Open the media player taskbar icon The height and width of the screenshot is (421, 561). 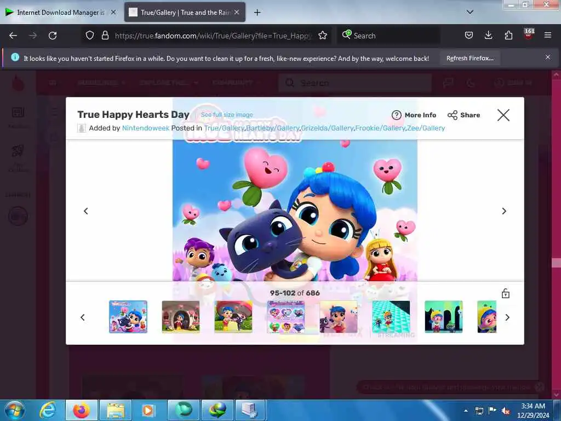tap(148, 410)
